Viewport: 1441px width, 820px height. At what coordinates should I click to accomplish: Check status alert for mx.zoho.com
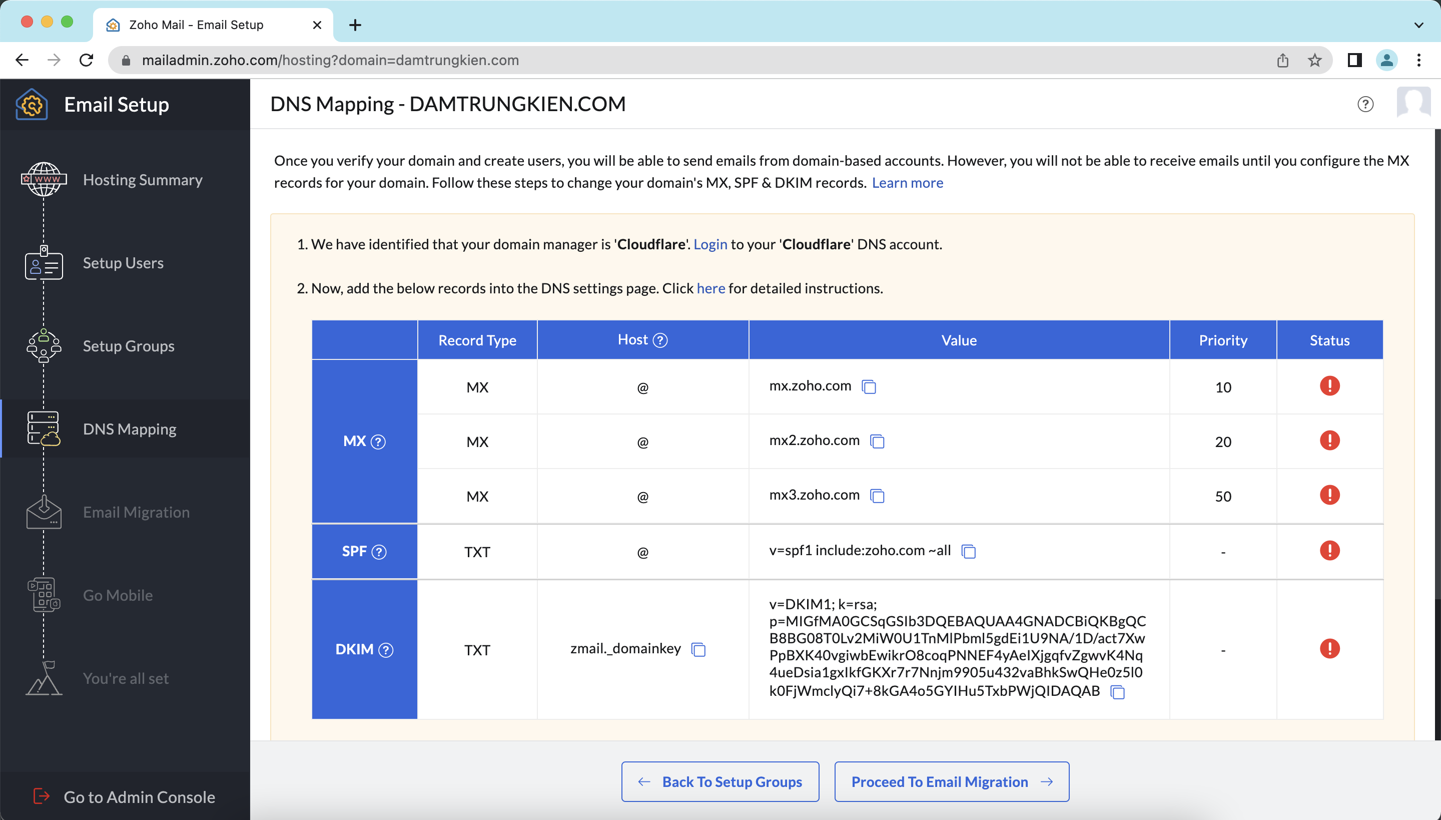click(1329, 386)
